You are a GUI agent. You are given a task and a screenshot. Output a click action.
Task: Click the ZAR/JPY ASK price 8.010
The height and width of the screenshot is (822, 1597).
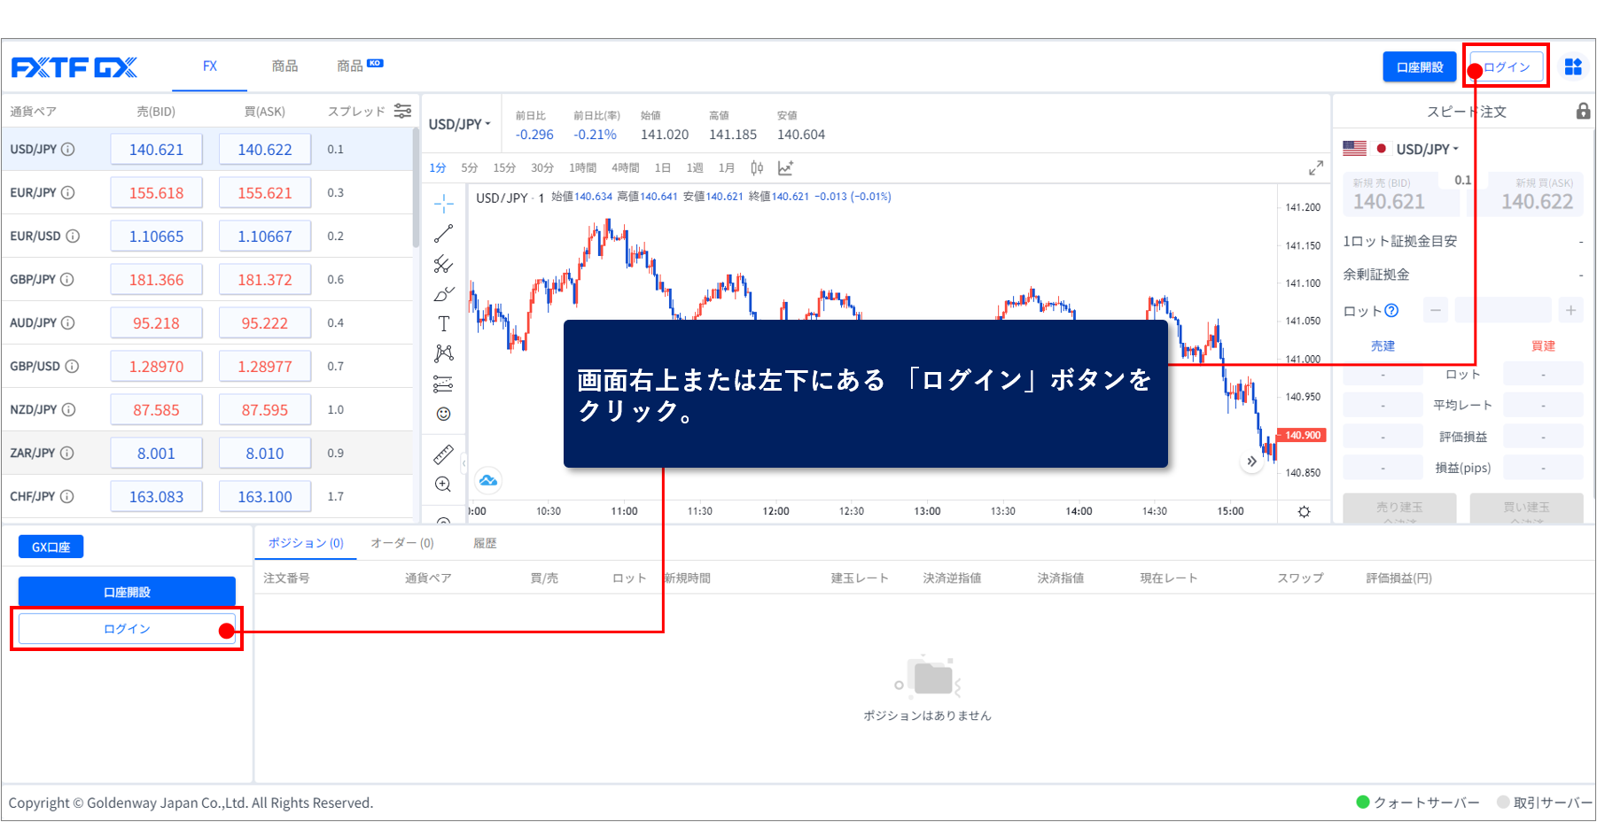pyautogui.click(x=265, y=454)
